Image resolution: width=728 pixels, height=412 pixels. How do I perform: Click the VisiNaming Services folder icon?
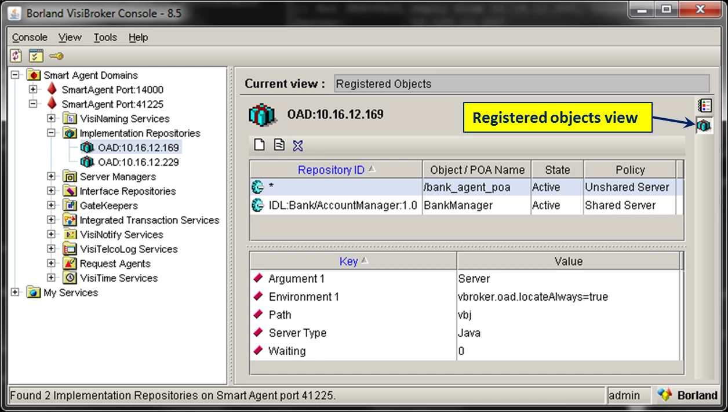pos(70,118)
